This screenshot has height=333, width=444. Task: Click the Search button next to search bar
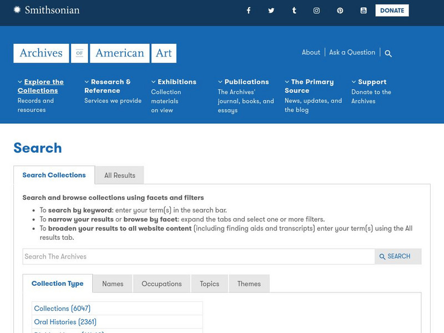pos(397,256)
